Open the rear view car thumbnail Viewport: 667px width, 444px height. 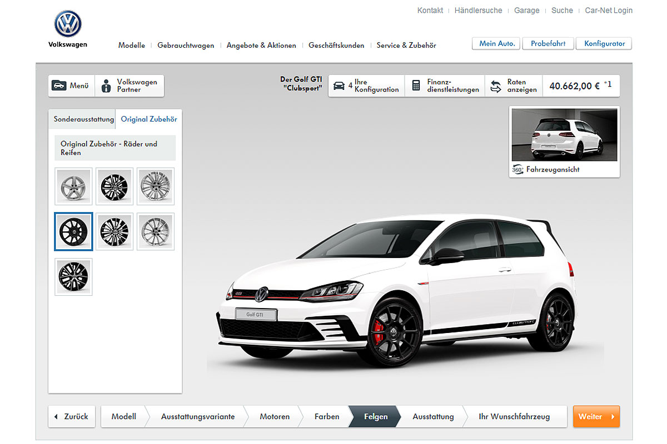click(x=564, y=135)
